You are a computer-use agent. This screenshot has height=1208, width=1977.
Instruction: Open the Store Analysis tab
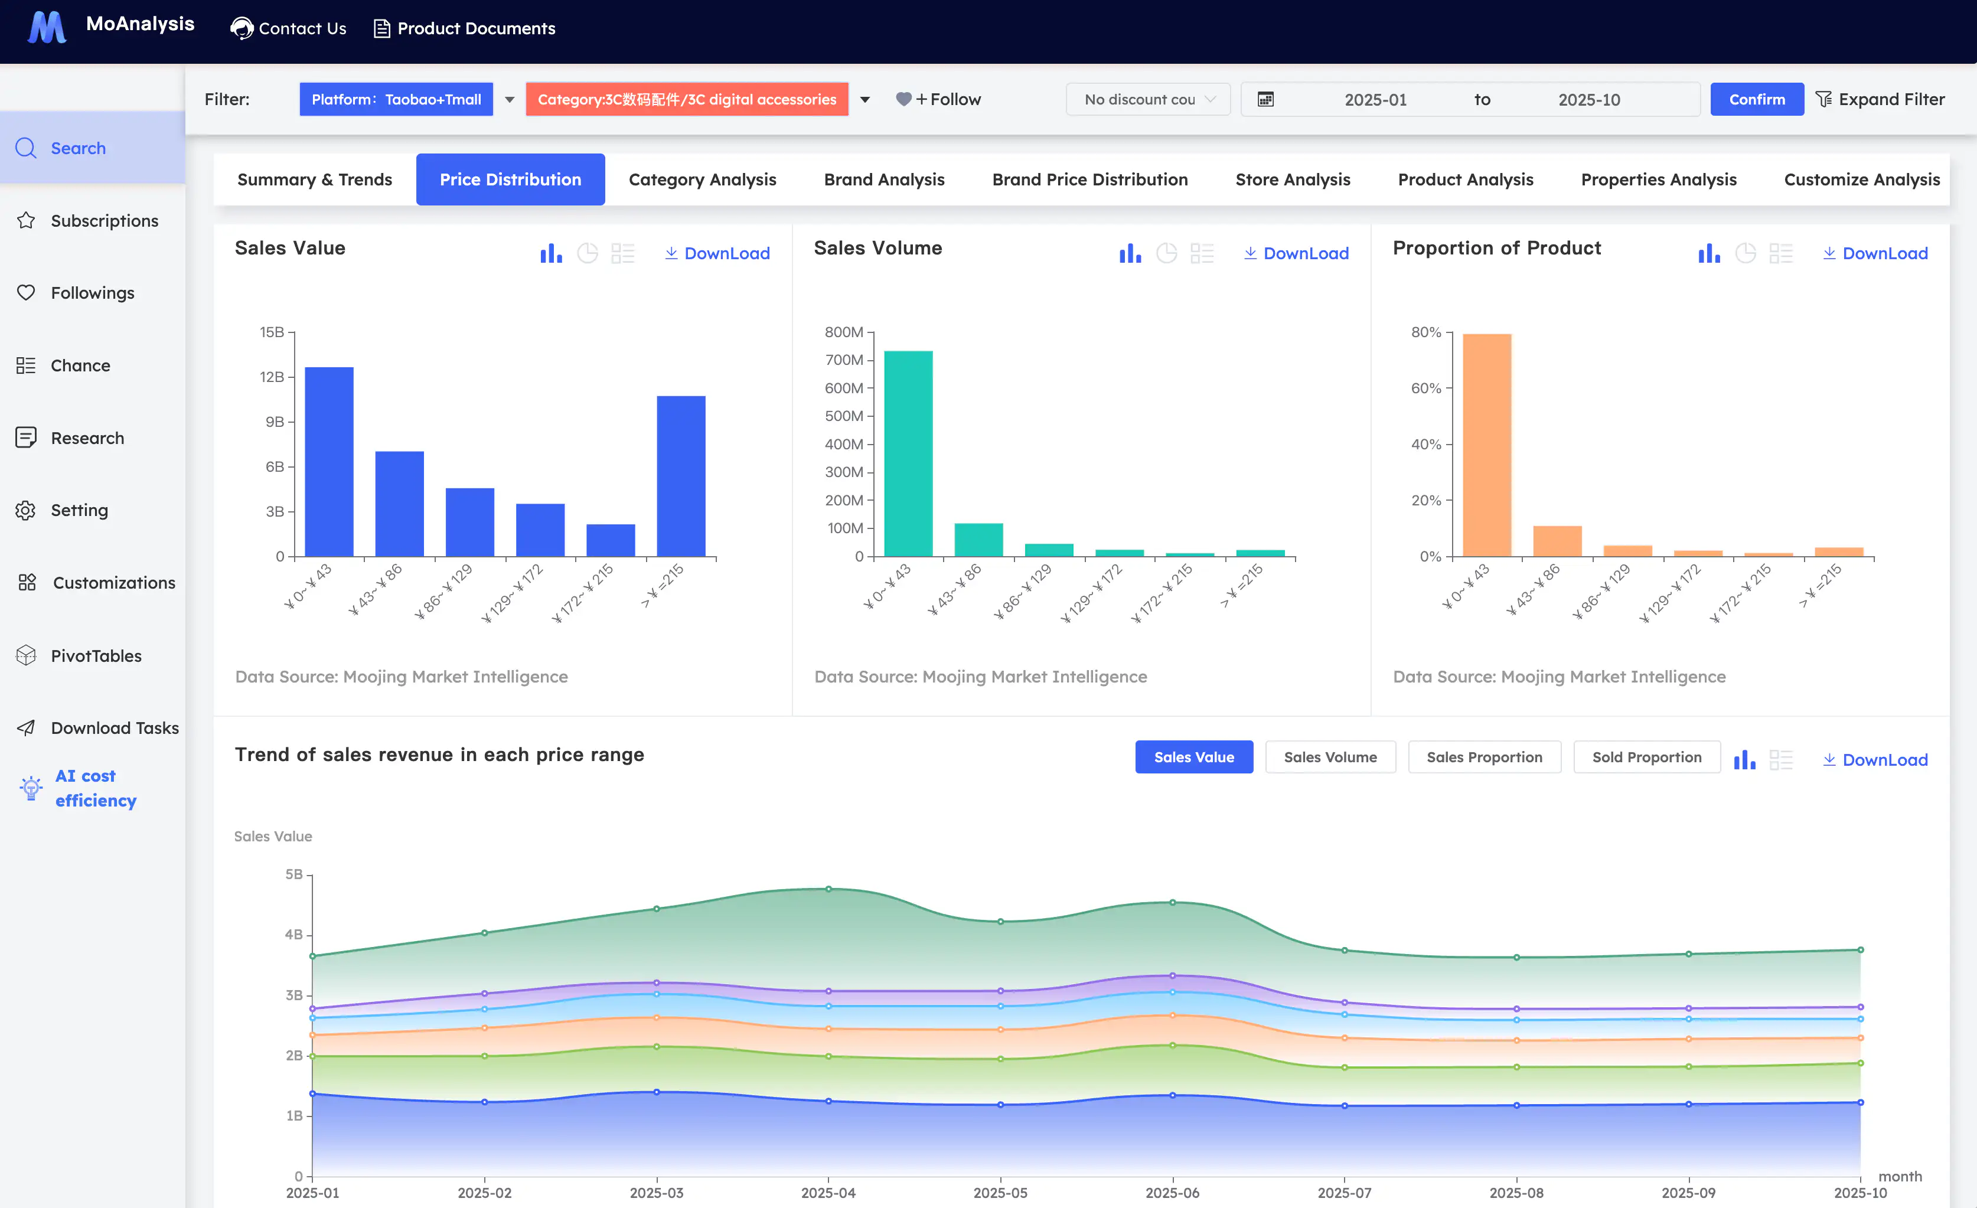pyautogui.click(x=1292, y=179)
